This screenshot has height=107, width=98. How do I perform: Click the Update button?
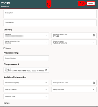tap(91, 3)
